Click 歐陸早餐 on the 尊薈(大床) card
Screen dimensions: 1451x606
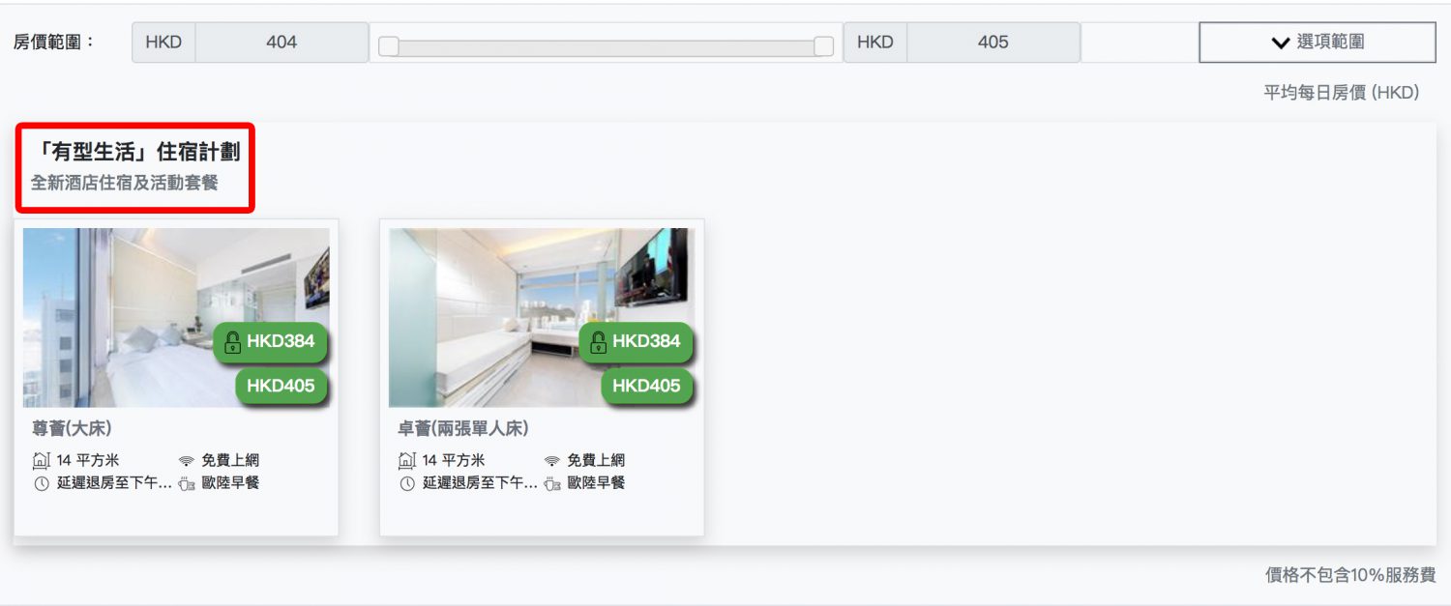pos(230,483)
